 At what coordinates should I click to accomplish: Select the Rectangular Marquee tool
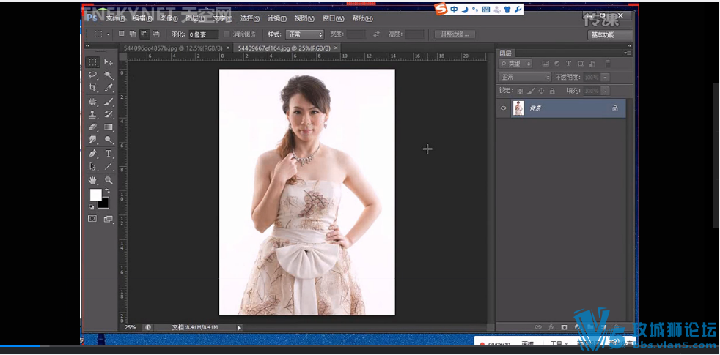pos(93,62)
